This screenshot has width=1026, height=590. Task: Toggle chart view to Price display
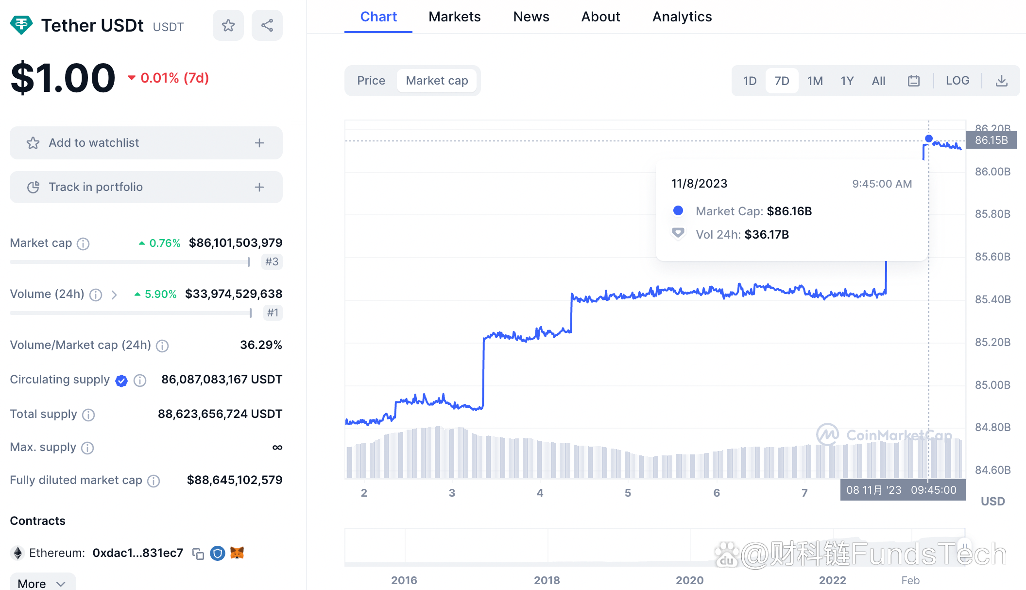[x=371, y=80]
